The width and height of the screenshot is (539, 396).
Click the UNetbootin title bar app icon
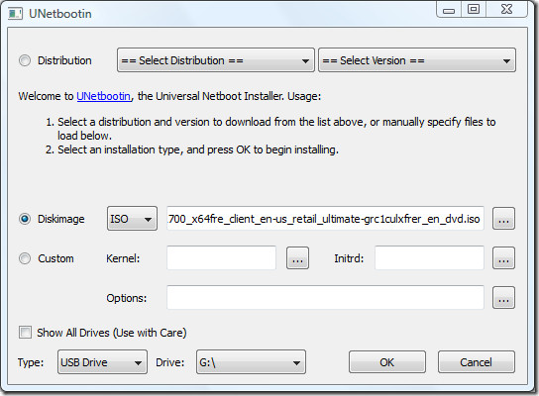(15, 14)
